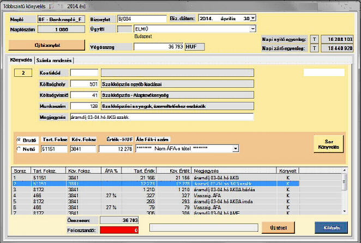Click the Sorsz. column header
This screenshot has width=361, height=243.
pos(21,171)
